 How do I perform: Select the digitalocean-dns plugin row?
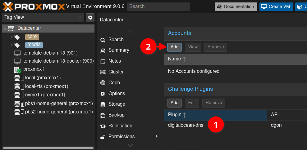236,126
